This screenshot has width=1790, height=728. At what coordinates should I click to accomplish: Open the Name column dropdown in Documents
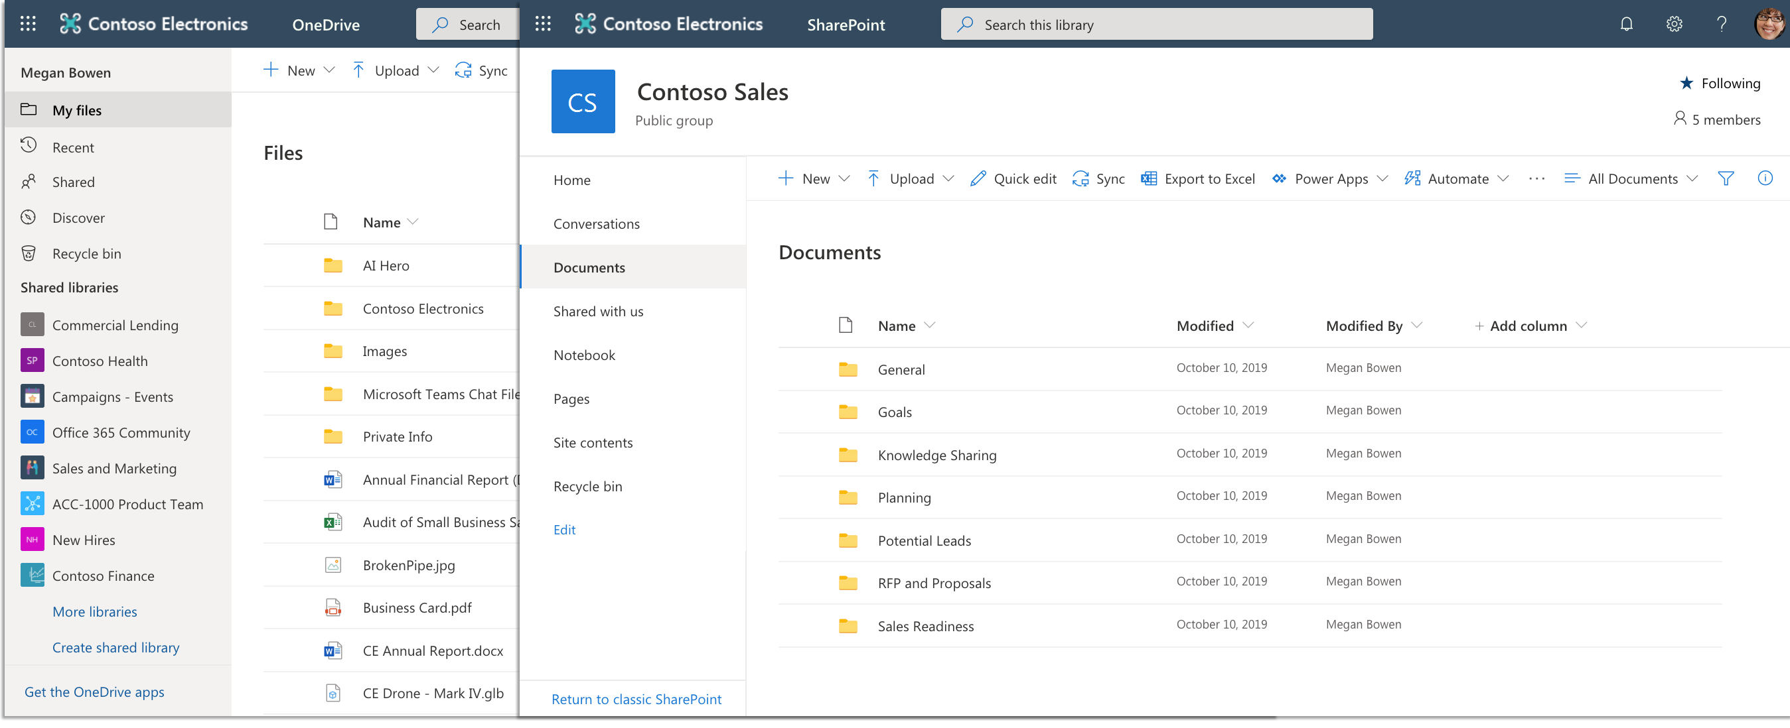click(930, 325)
